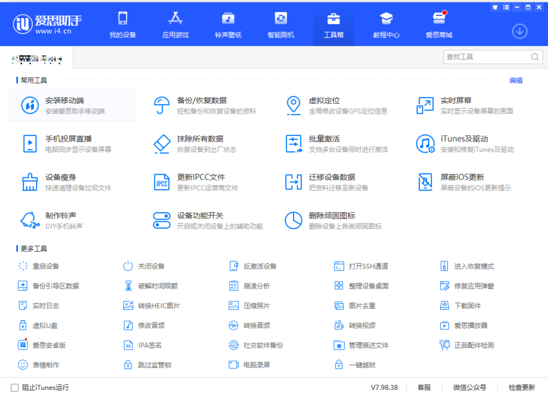The image size is (548, 397).
Task: Open the 爱思播放器 tool
Action: 463,325
